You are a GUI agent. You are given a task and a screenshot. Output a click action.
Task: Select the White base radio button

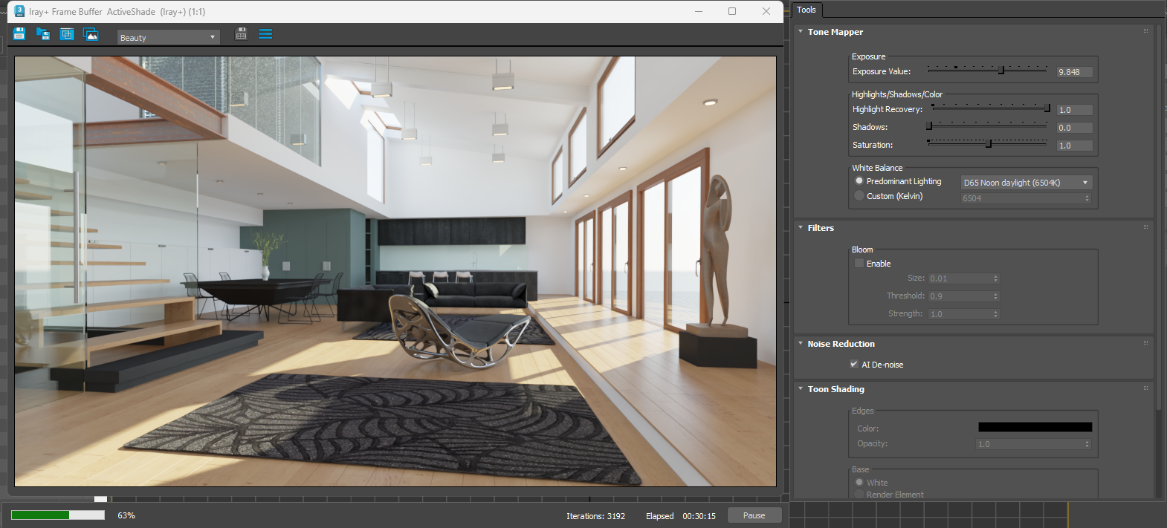859,483
